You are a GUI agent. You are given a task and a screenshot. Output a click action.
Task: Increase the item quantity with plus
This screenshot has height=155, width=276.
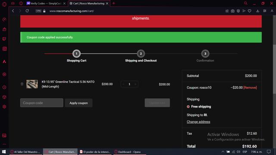click(x=135, y=84)
